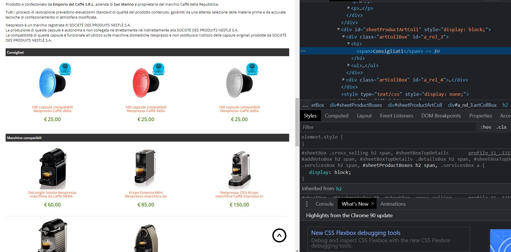Collapse the h2 element node

[349, 44]
